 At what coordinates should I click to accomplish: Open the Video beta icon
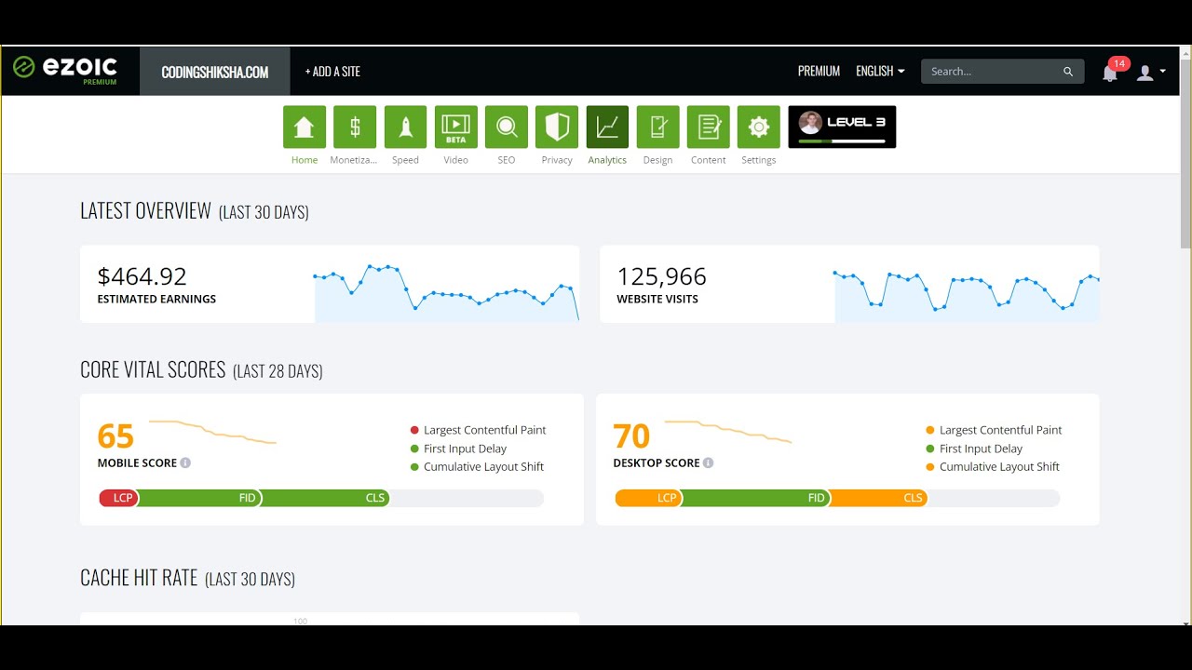coord(455,127)
